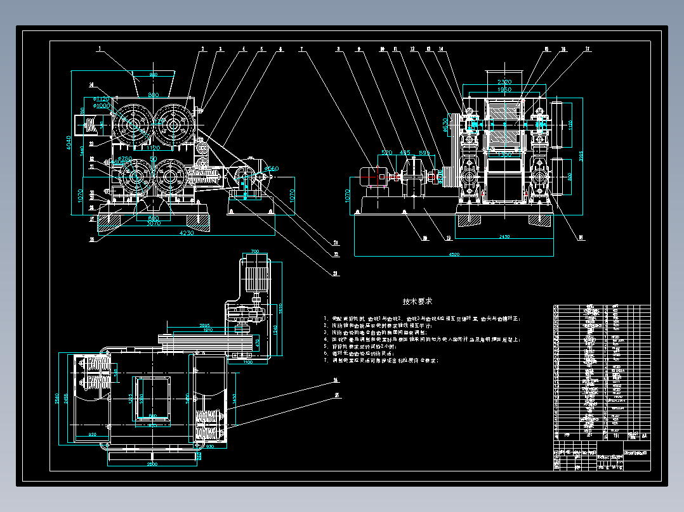Click the 技术要求 heading text
The height and width of the screenshot is (512, 684).
(418, 301)
